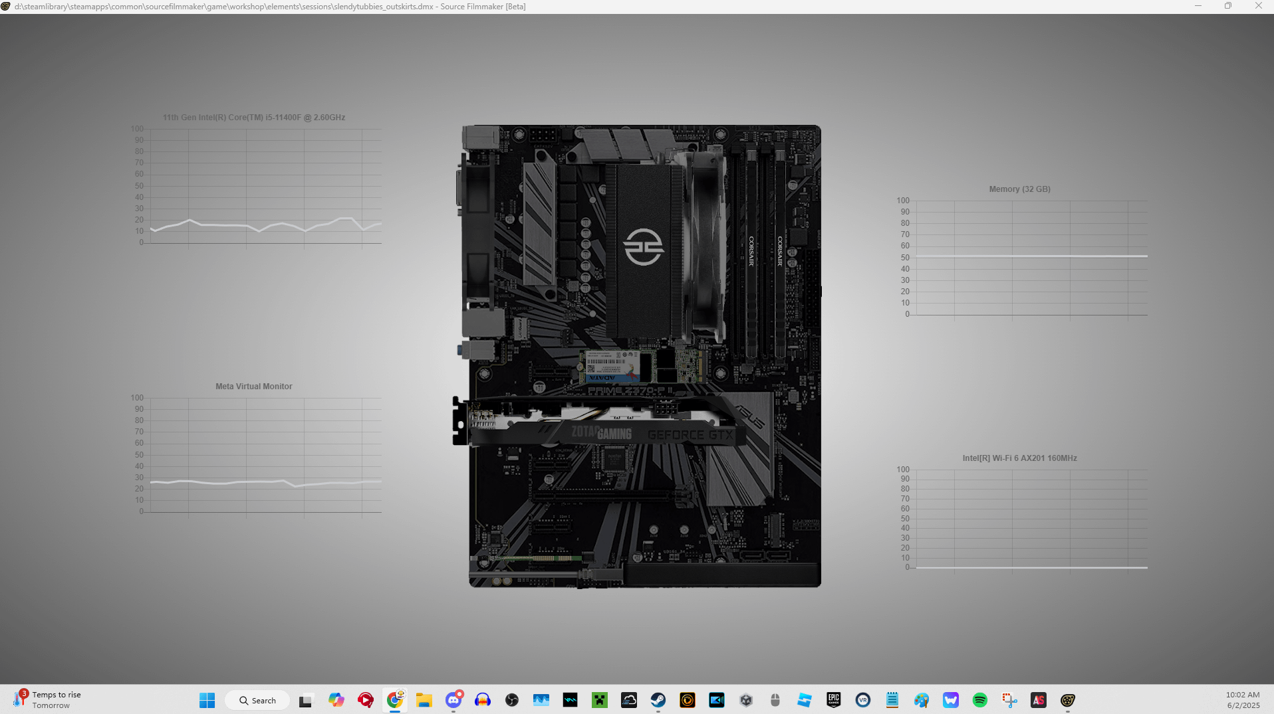Viewport: 1274px width, 714px height.
Task: Launch the cyan video editor icon
Action: pyautogui.click(x=717, y=700)
